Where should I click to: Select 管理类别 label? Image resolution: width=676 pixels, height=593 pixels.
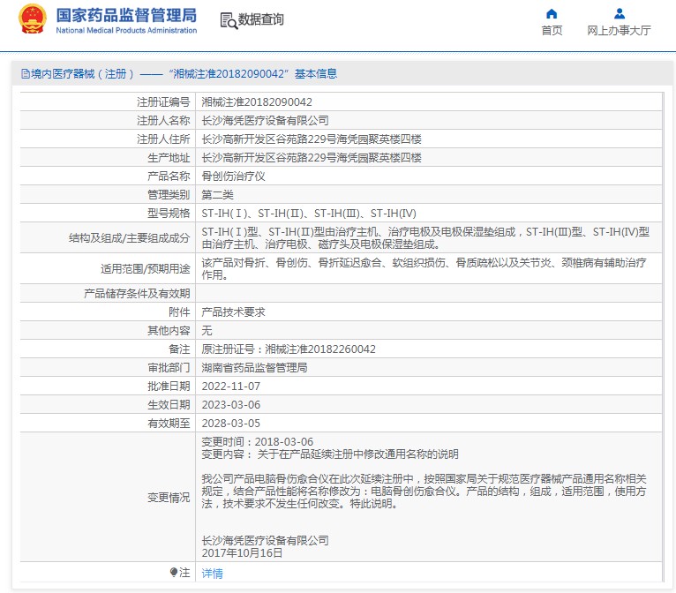pyautogui.click(x=169, y=195)
